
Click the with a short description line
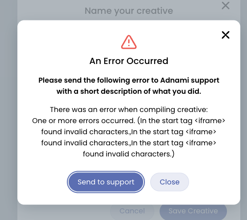(129, 92)
